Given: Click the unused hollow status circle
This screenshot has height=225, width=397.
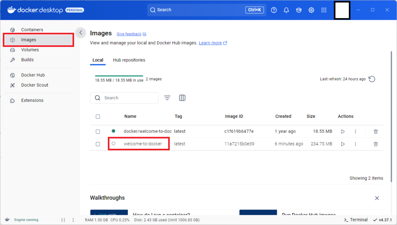Looking at the screenshot, I should (114, 143).
